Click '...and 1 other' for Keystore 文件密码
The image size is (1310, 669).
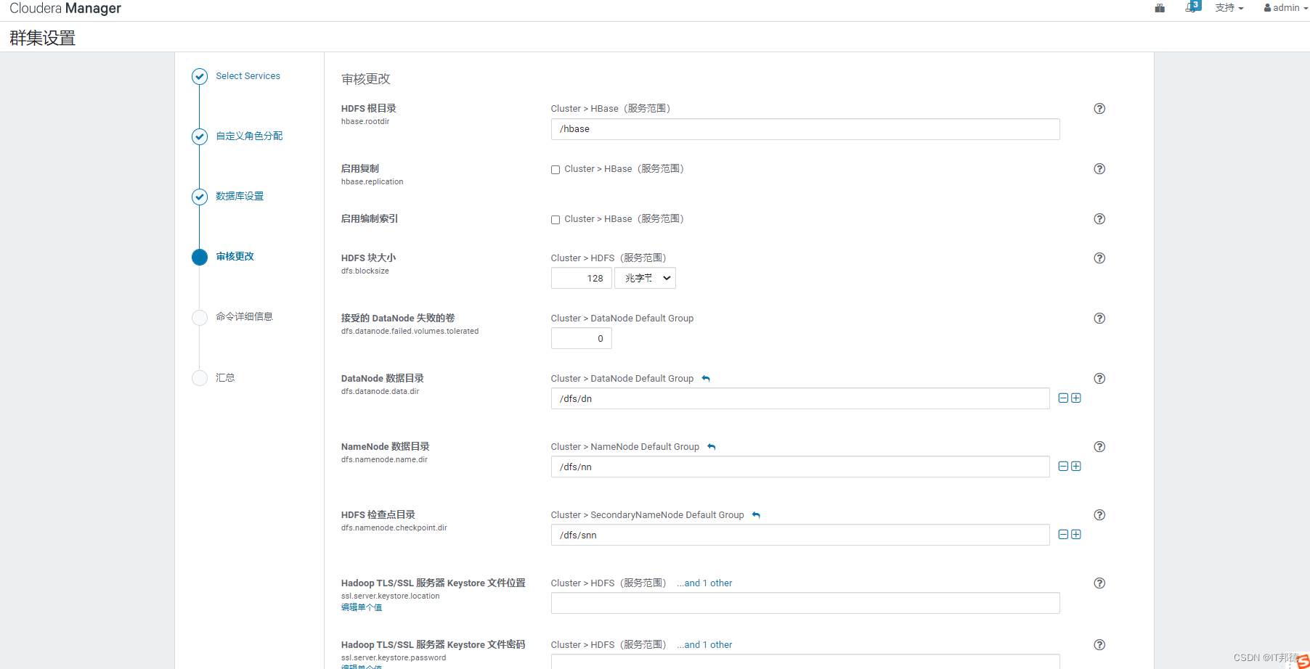click(704, 645)
